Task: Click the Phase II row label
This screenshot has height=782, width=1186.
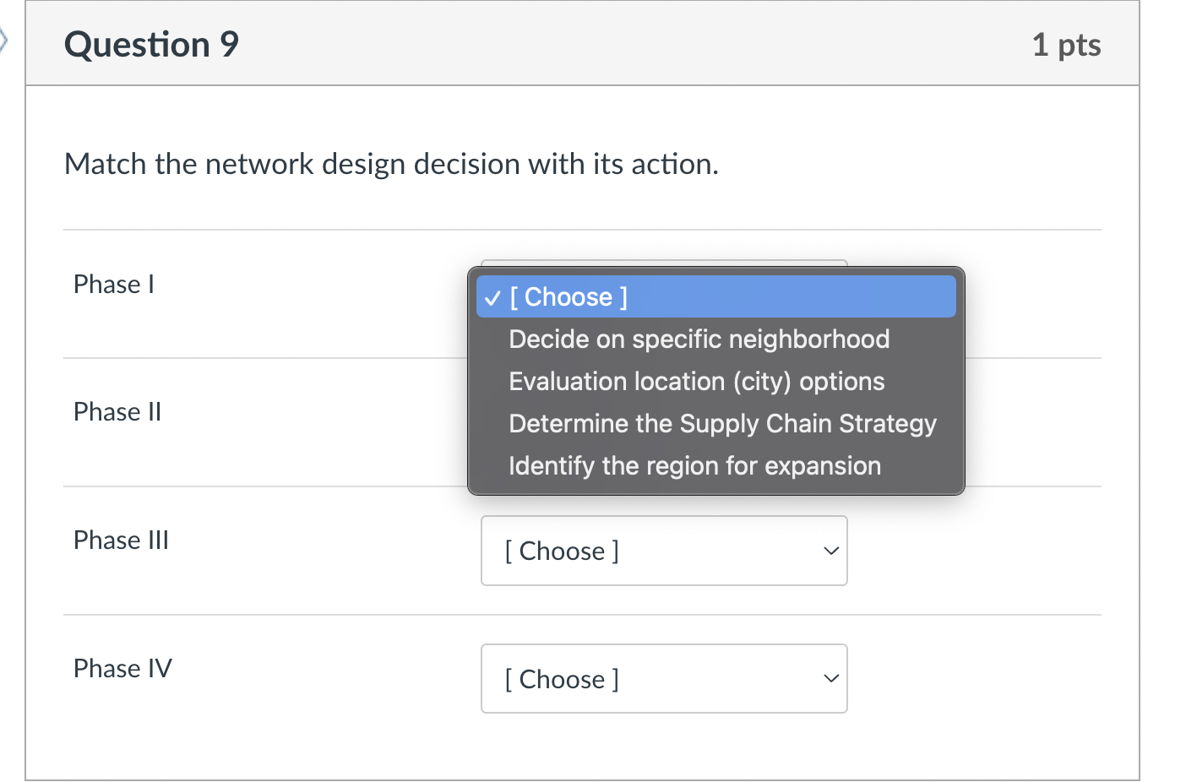Action: tap(117, 412)
